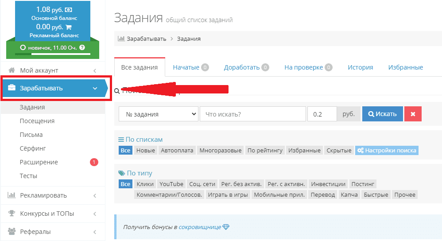Collapse the Зарабатывать menu chevron
The image size is (442, 241).
point(95,88)
